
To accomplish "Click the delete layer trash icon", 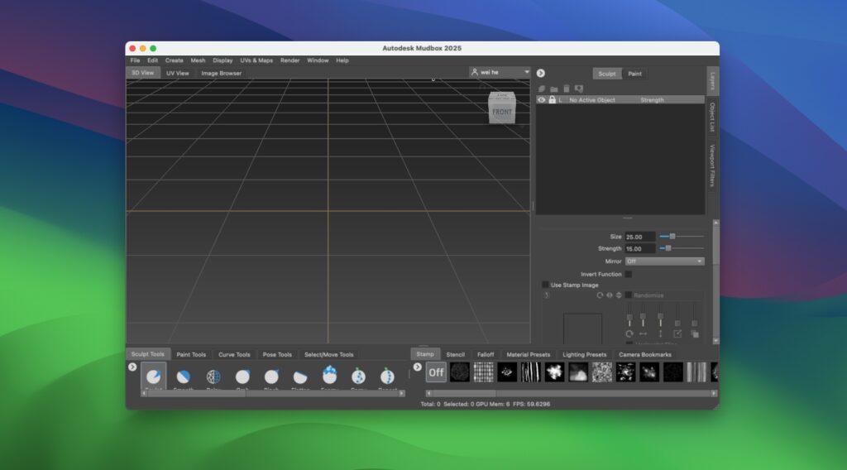I will [x=566, y=88].
